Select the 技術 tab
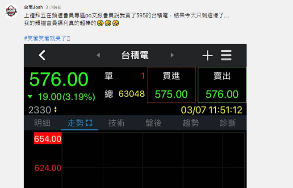This screenshot has height=188, width=293. click(117, 123)
